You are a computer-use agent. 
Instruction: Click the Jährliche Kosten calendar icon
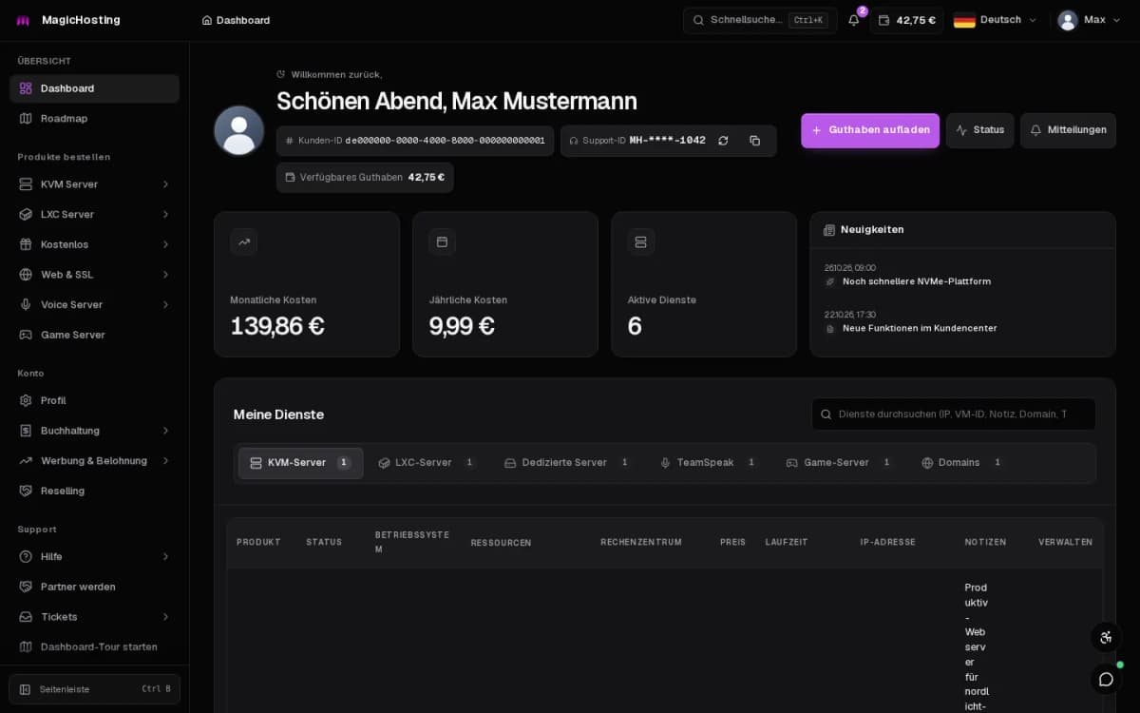pos(442,242)
